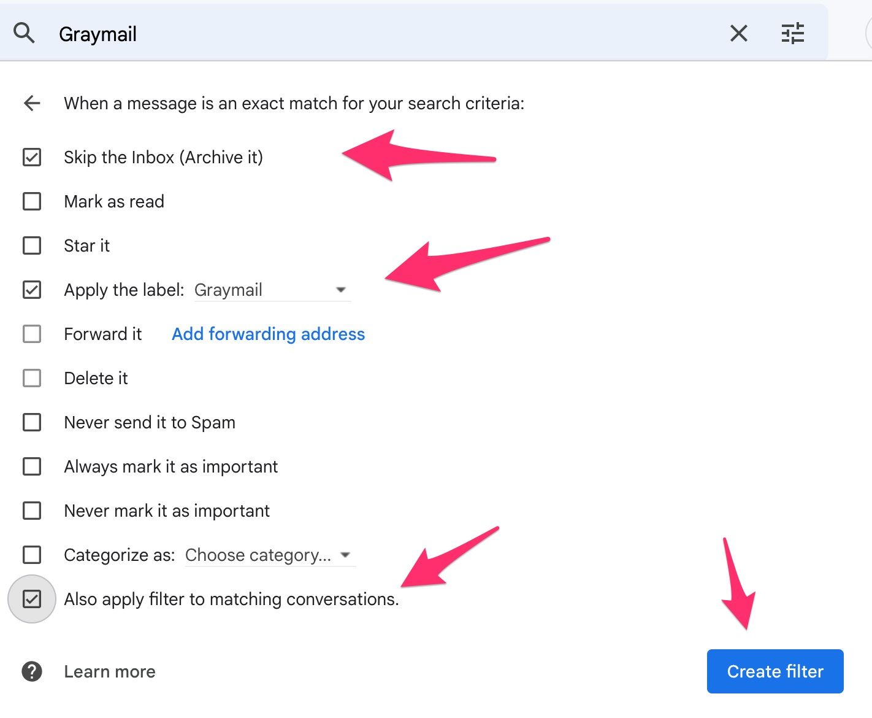The height and width of the screenshot is (718, 872).
Task: Click the Learn more help icon
Action: pyautogui.click(x=32, y=671)
